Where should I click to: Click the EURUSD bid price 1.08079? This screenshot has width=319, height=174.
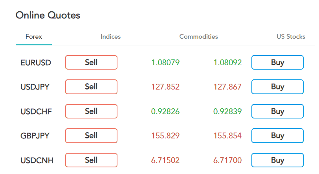point(165,63)
